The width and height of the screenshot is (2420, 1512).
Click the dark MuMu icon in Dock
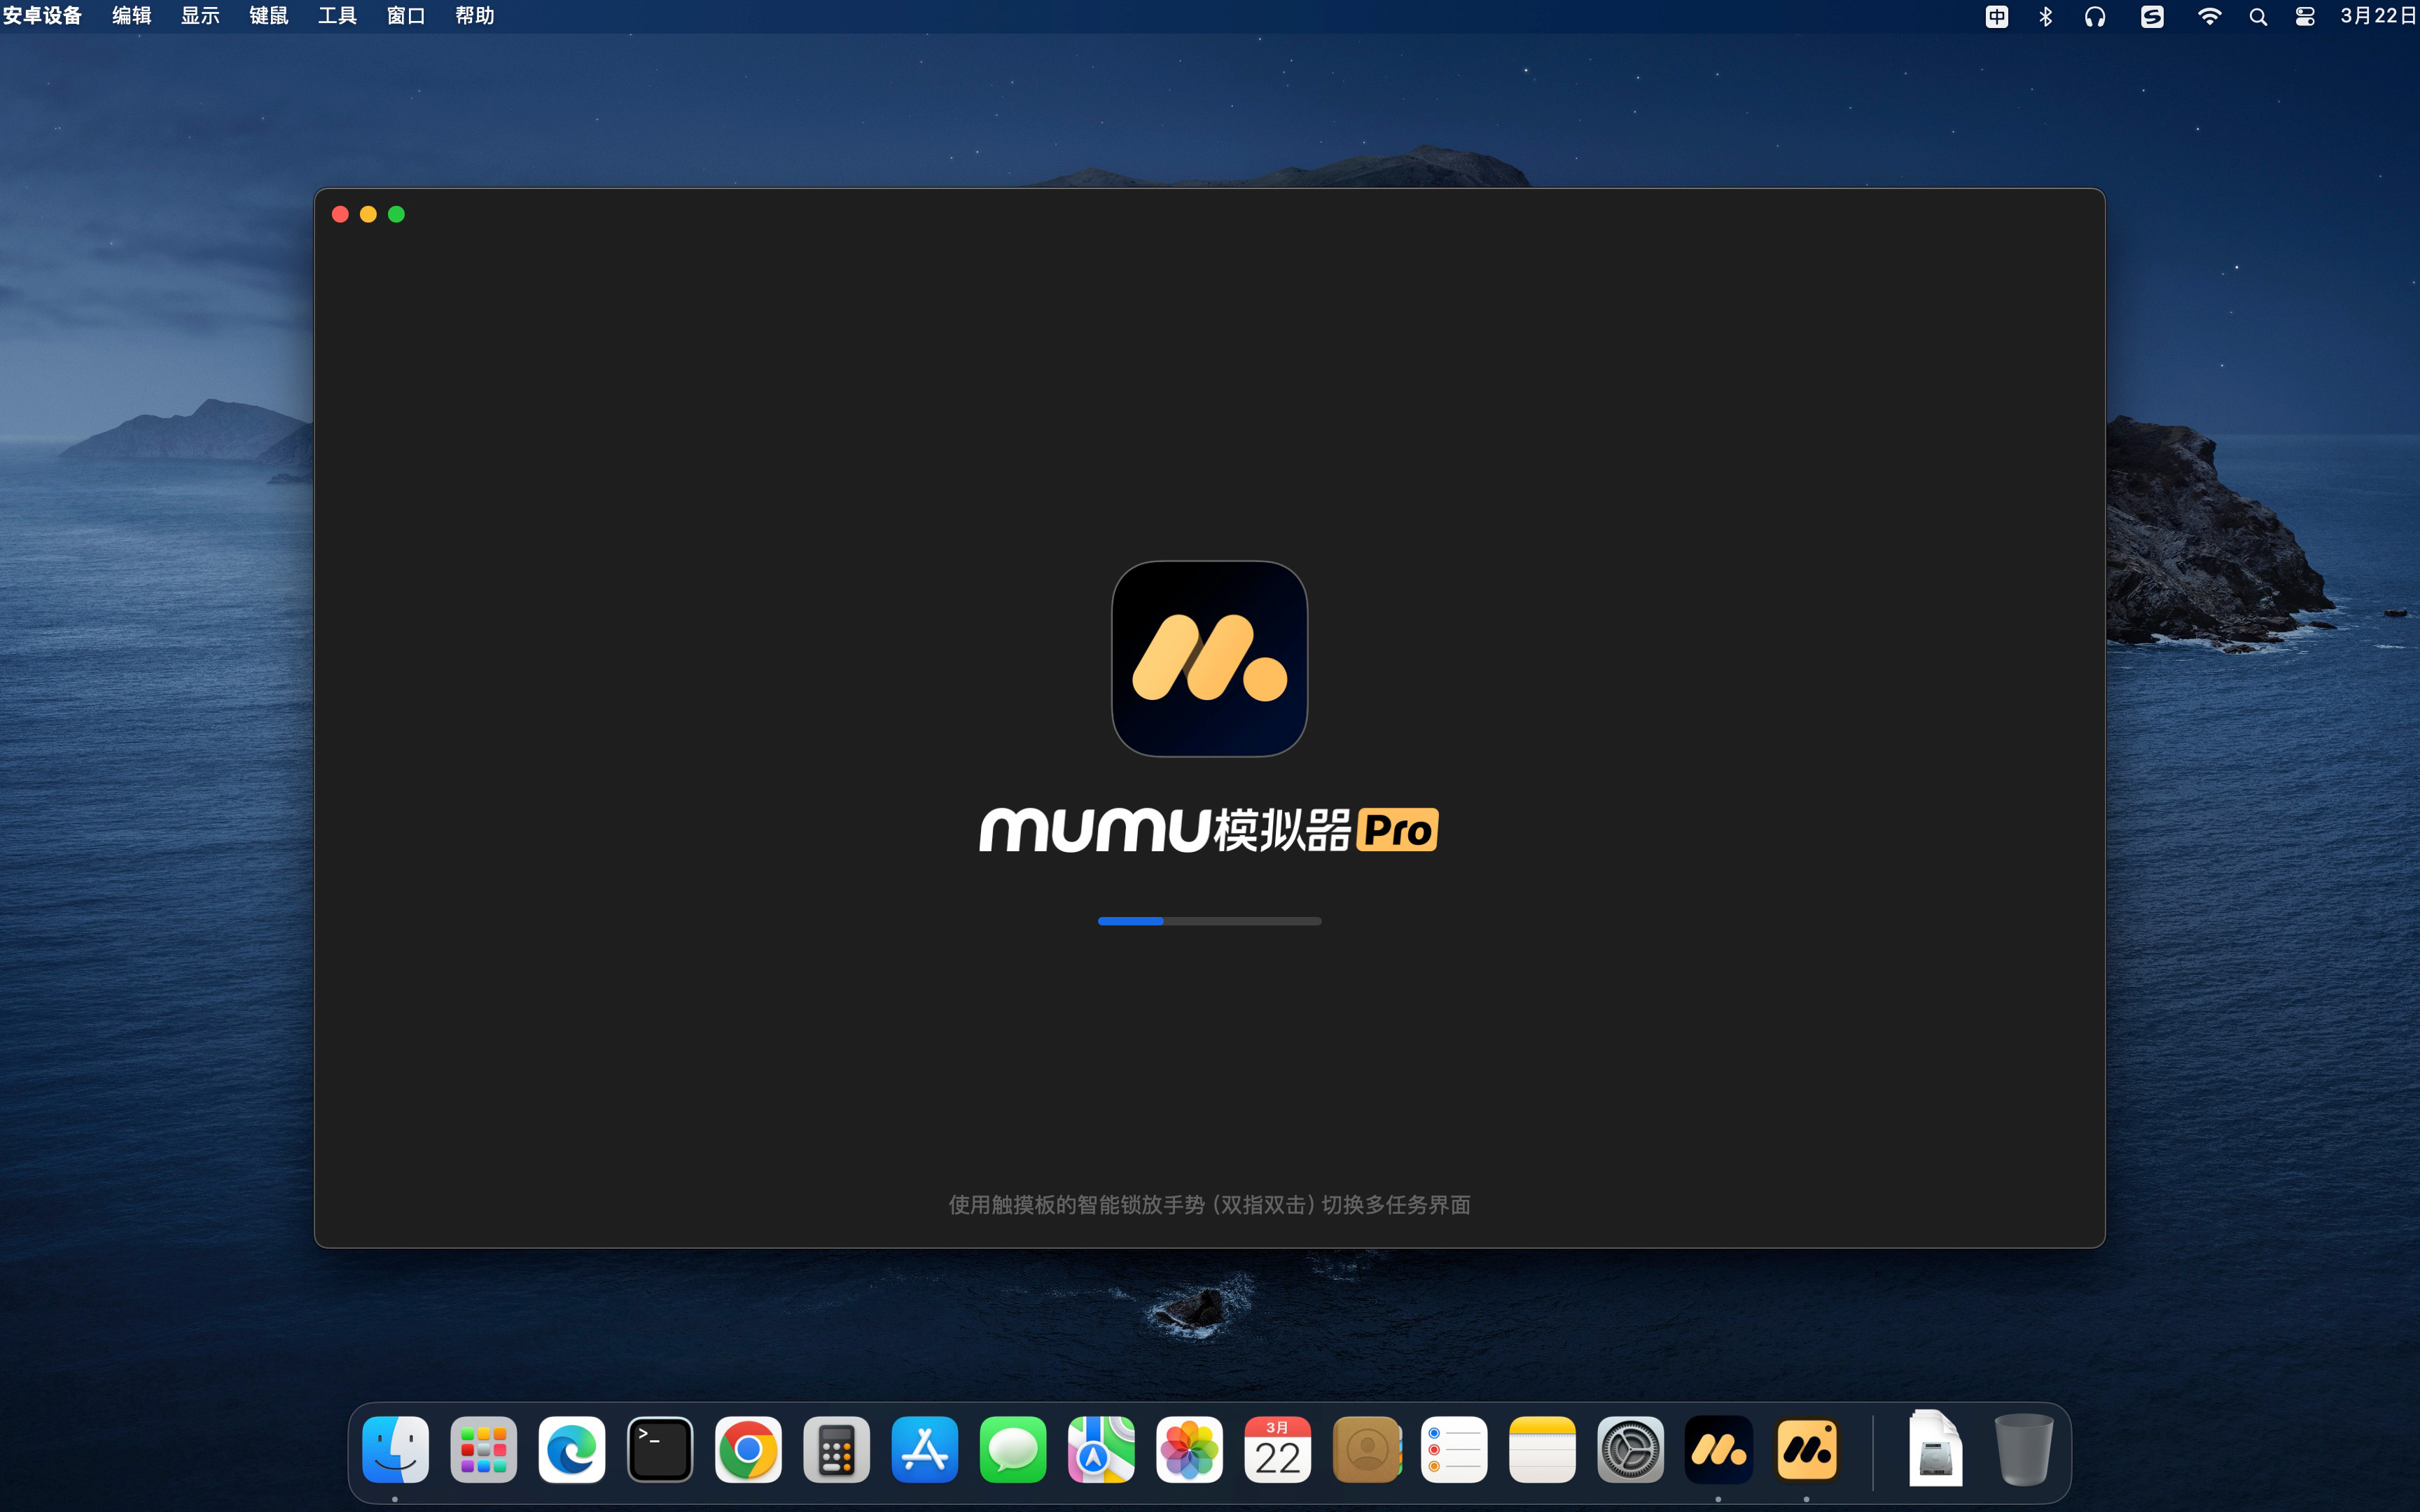click(x=1719, y=1449)
